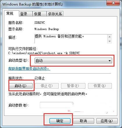Image resolution: width=122 pixels, height=128 pixels.
Task: Expand startup type list with dropdown arrow
Action: pos(110,61)
